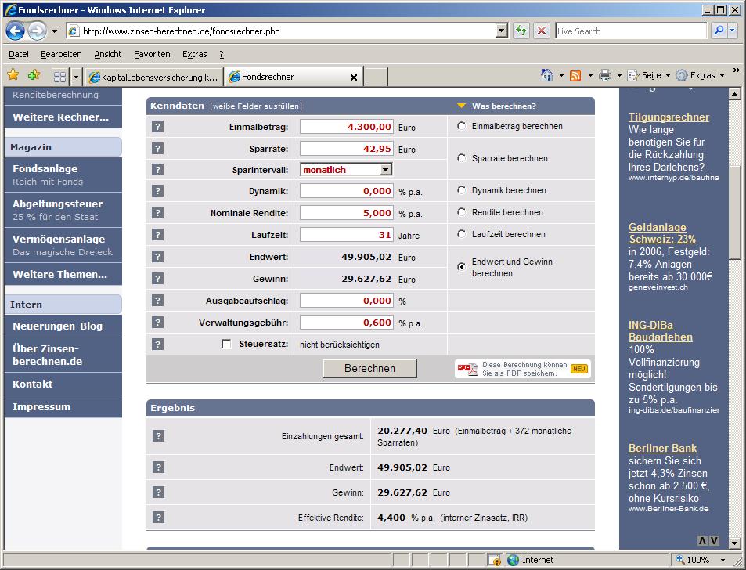Click the Home icon in the toolbar

pyautogui.click(x=547, y=76)
